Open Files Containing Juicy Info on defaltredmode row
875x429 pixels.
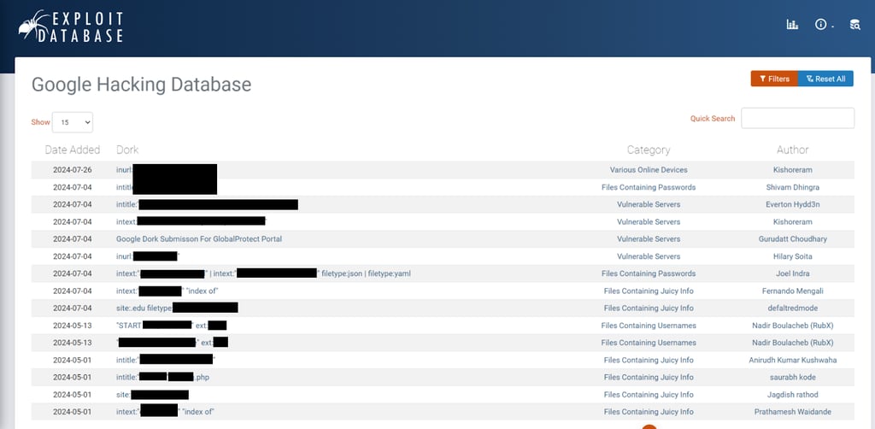point(649,308)
